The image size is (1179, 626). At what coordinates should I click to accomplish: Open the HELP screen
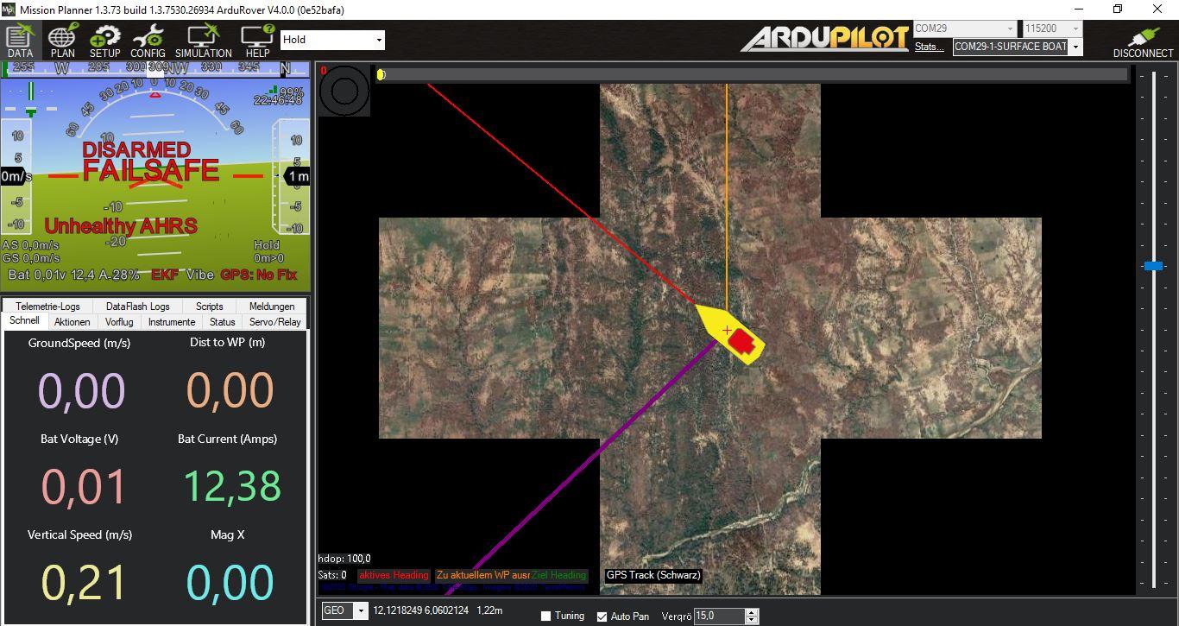257,41
